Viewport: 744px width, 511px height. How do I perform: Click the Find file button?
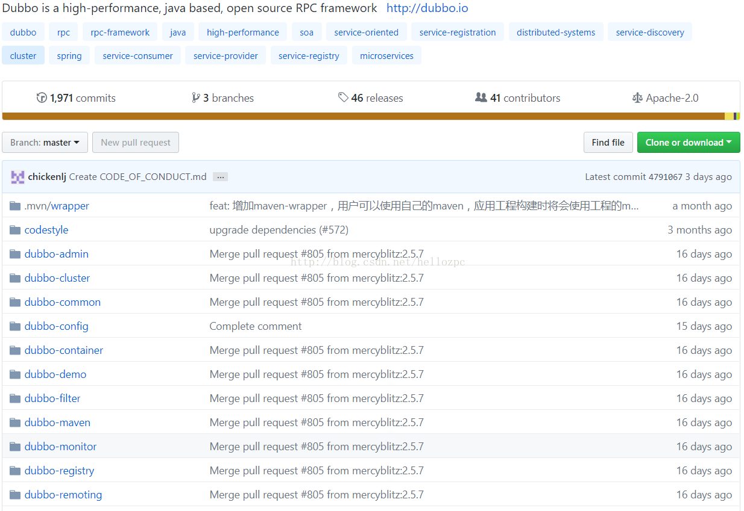[x=608, y=143]
